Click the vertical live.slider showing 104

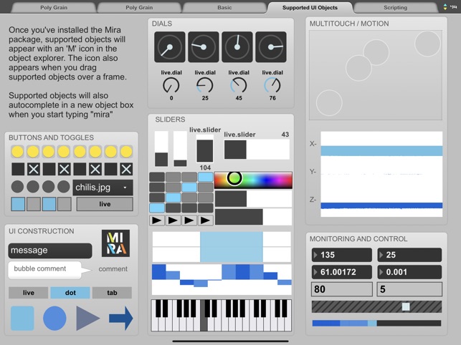[x=205, y=149]
